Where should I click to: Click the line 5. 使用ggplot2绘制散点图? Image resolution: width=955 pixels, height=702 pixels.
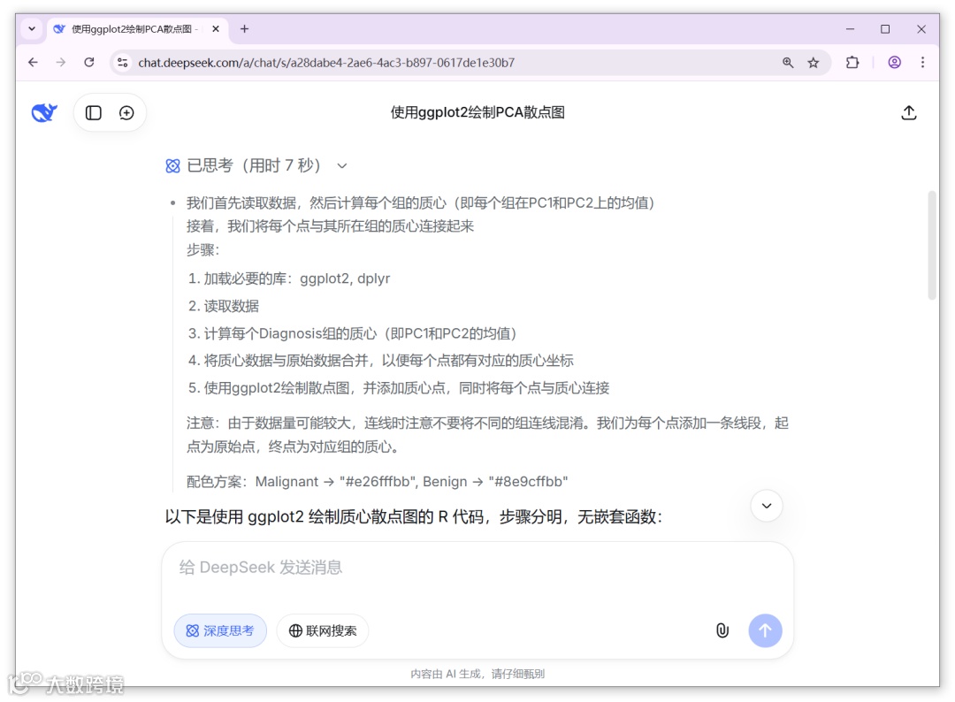[398, 388]
